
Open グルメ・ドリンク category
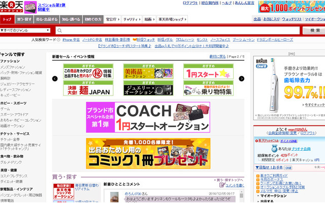pyautogui.click(x=11, y=162)
